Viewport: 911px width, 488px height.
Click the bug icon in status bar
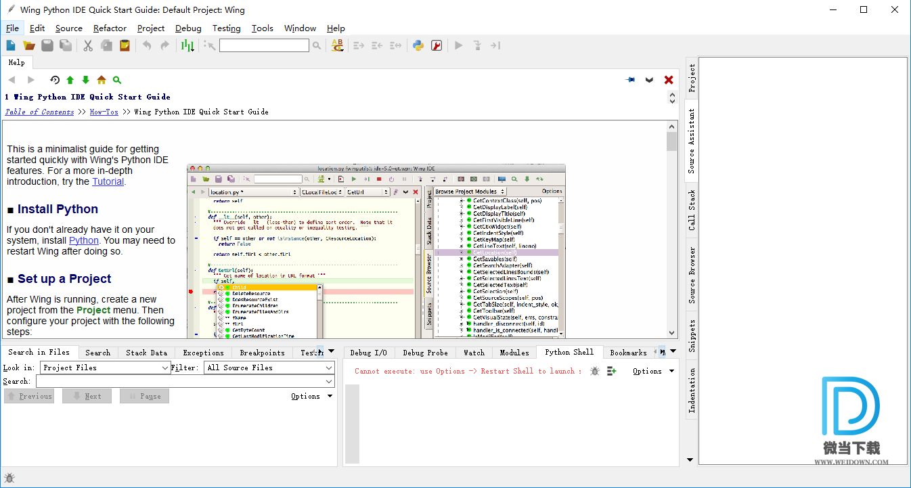9,478
